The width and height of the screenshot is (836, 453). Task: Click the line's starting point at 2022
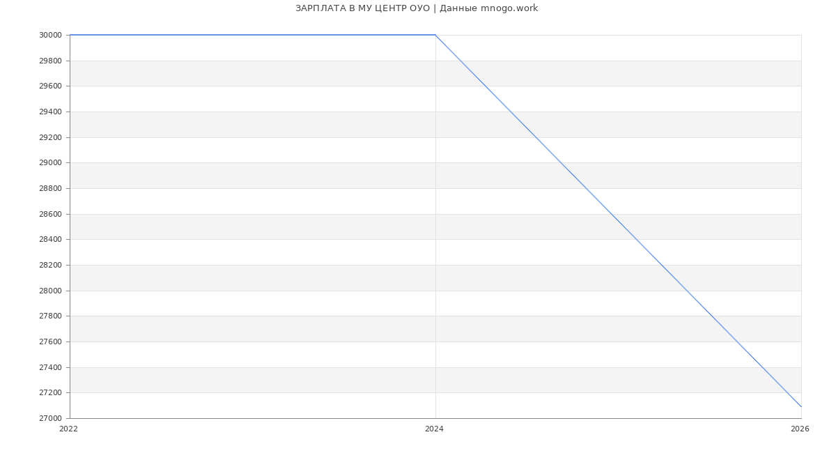(x=70, y=35)
